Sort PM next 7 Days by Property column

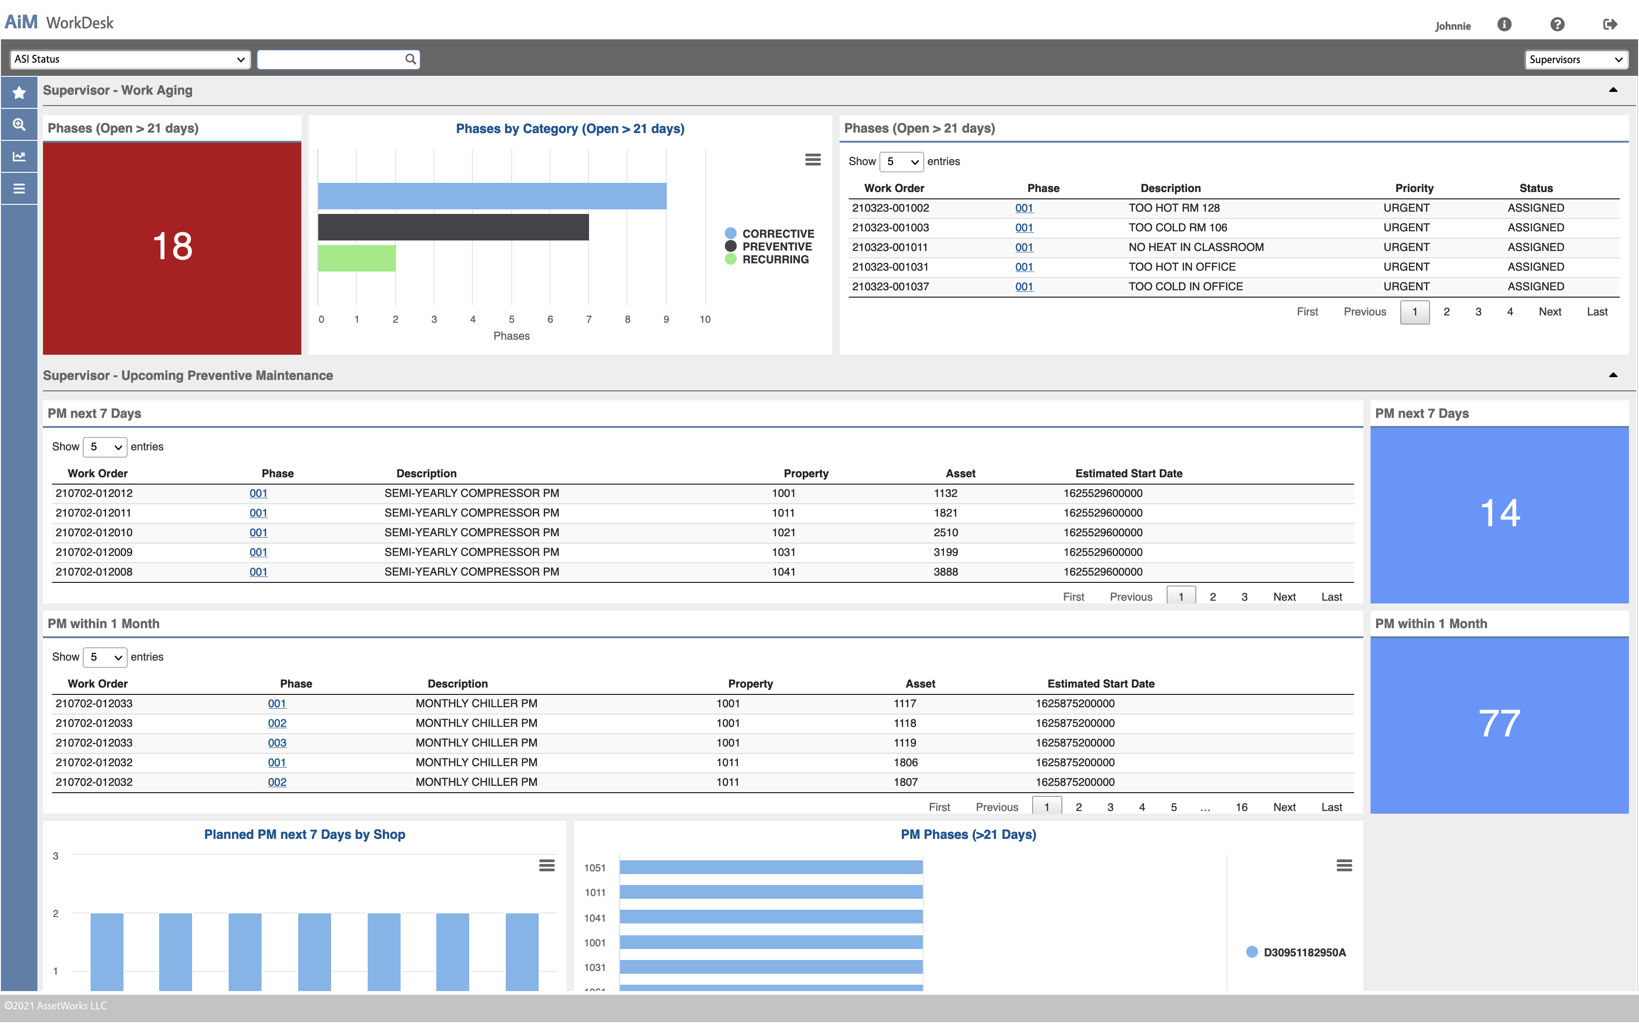[806, 474]
